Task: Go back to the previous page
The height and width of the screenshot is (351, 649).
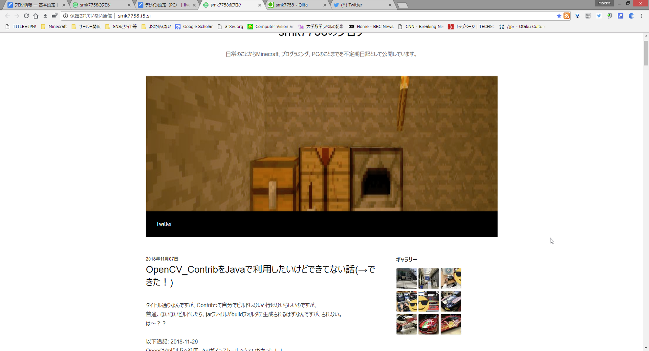Action: pos(8,16)
